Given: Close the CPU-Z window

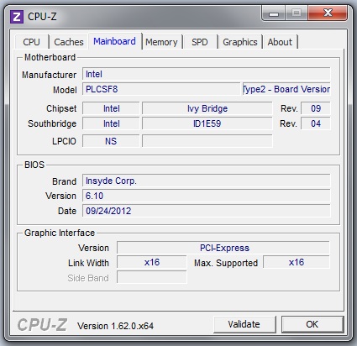Looking at the screenshot, I should click(x=328, y=13).
